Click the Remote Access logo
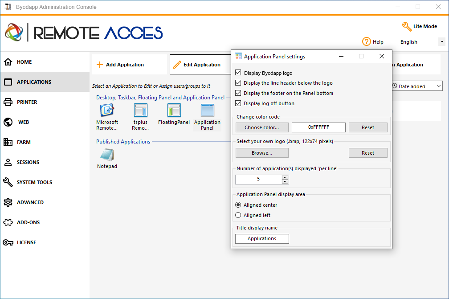 [84, 33]
